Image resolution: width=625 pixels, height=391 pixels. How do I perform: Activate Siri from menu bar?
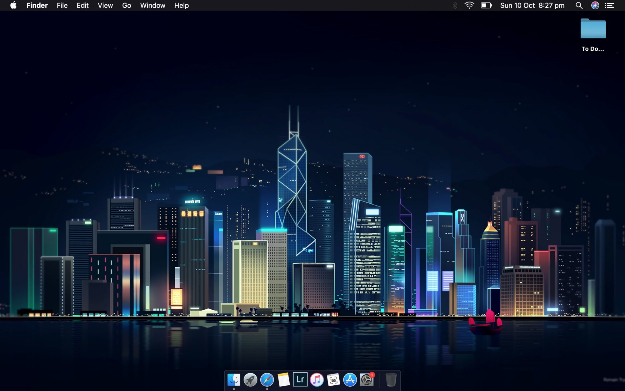595,5
